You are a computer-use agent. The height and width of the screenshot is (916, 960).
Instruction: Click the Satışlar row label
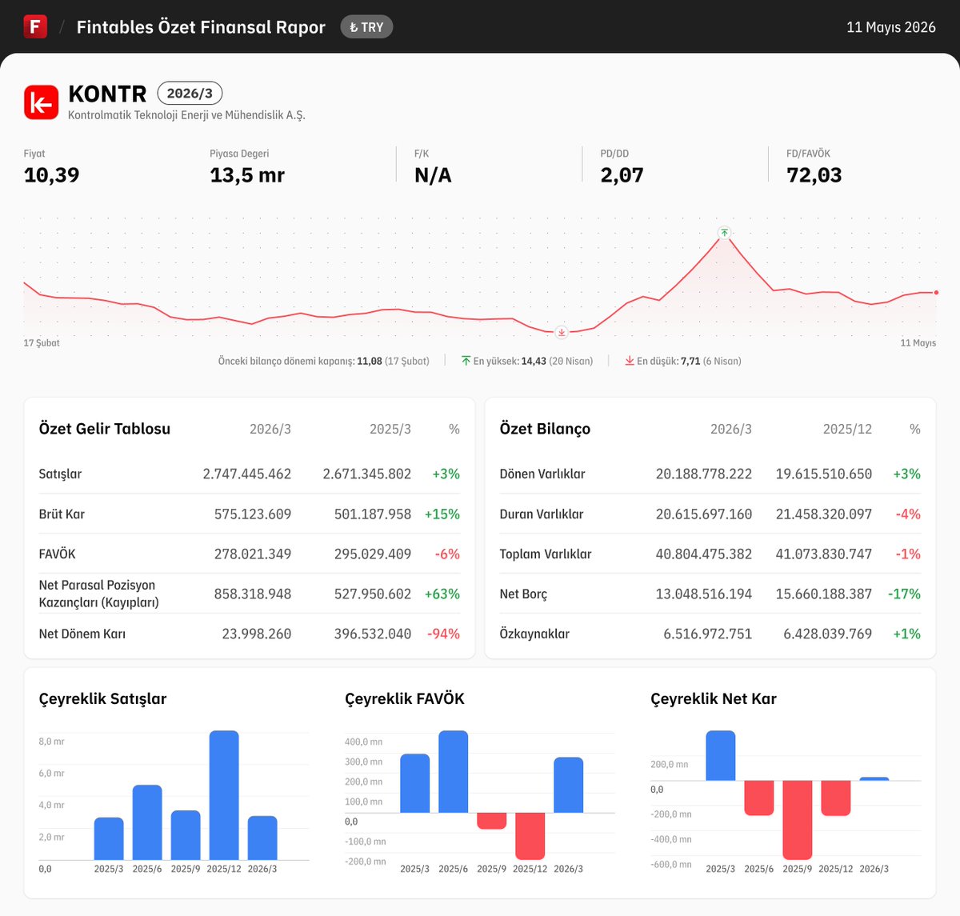(x=60, y=474)
